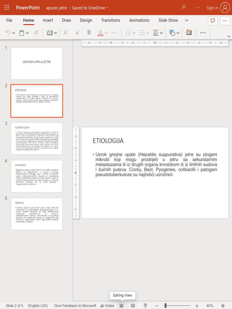Viewport: 232px width, 309px height.
Task: Switch to Slide Sorter view
Action: (133, 306)
